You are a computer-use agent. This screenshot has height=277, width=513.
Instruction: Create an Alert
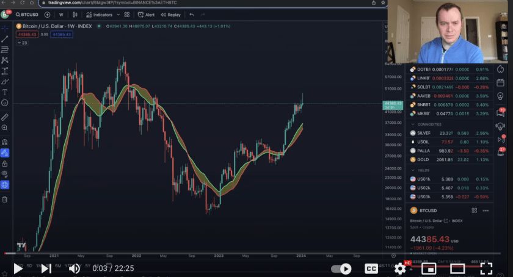tap(146, 15)
